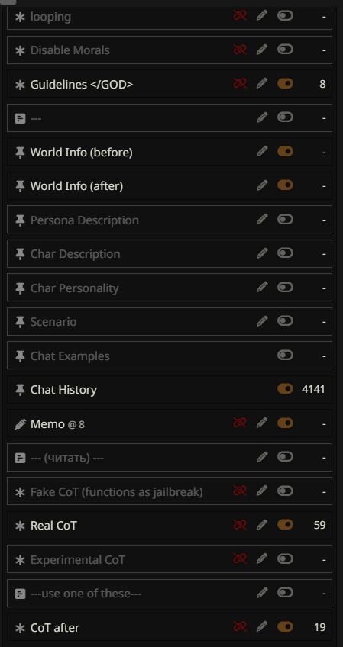Unlink the Fake CoT jailbreak prompt
This screenshot has width=343, height=647.
240,491
